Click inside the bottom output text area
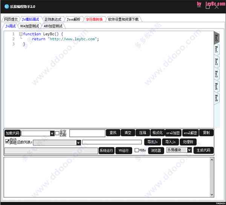 click(x=107, y=177)
